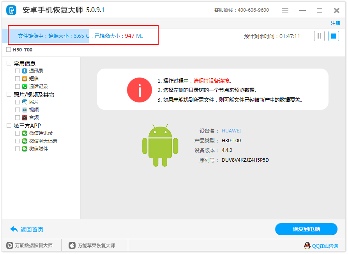Click the 预计剩余时间 01:47:11 text
Image resolution: width=348 pixels, height=254 pixels.
(272, 36)
